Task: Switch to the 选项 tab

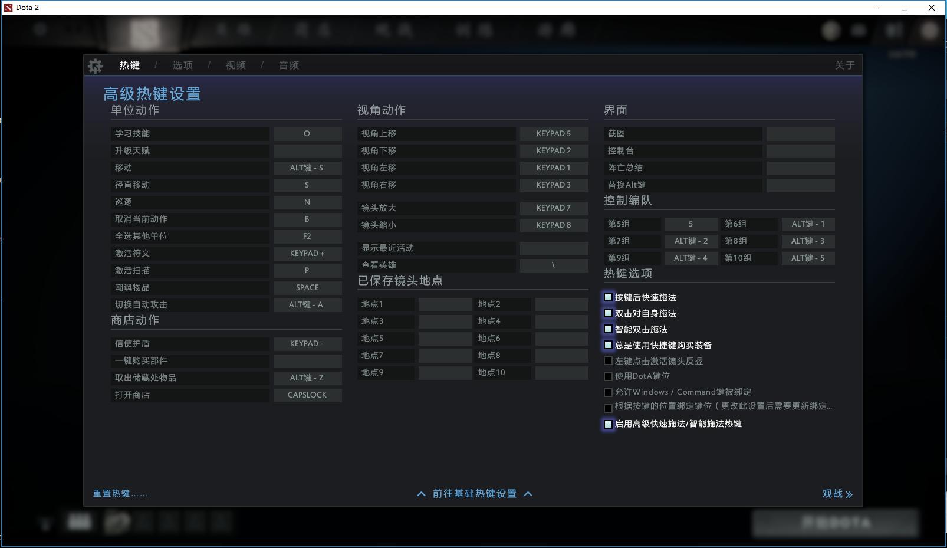Action: [183, 65]
